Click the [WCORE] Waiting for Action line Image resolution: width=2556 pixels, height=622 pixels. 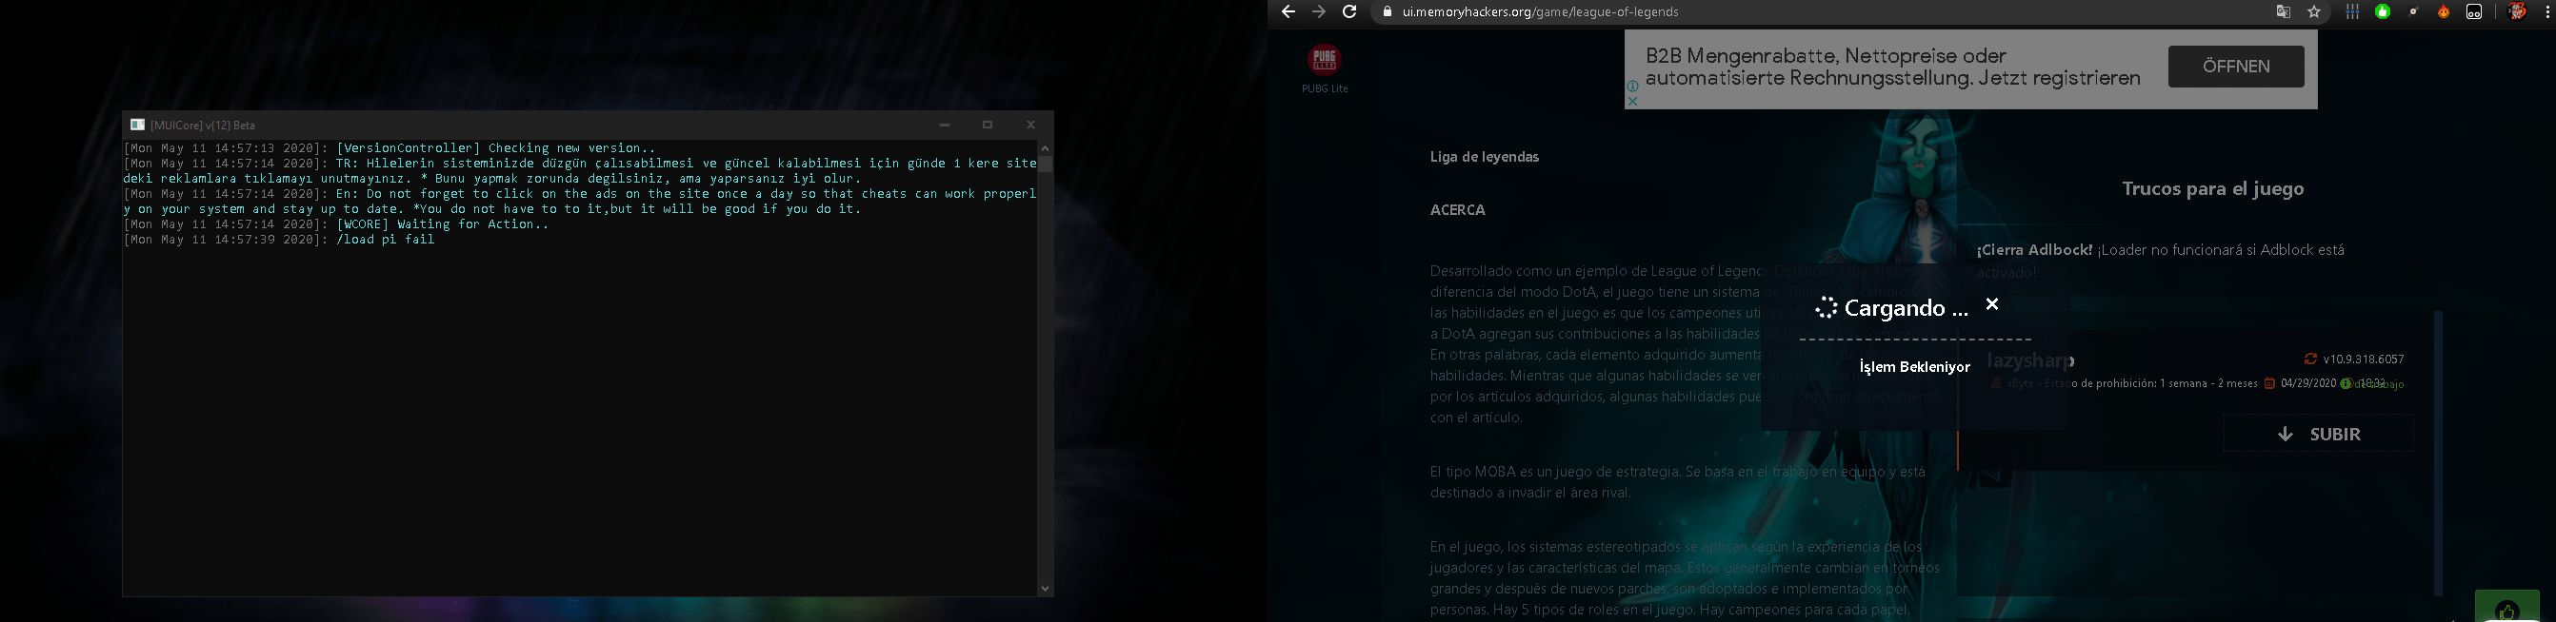[x=336, y=224]
